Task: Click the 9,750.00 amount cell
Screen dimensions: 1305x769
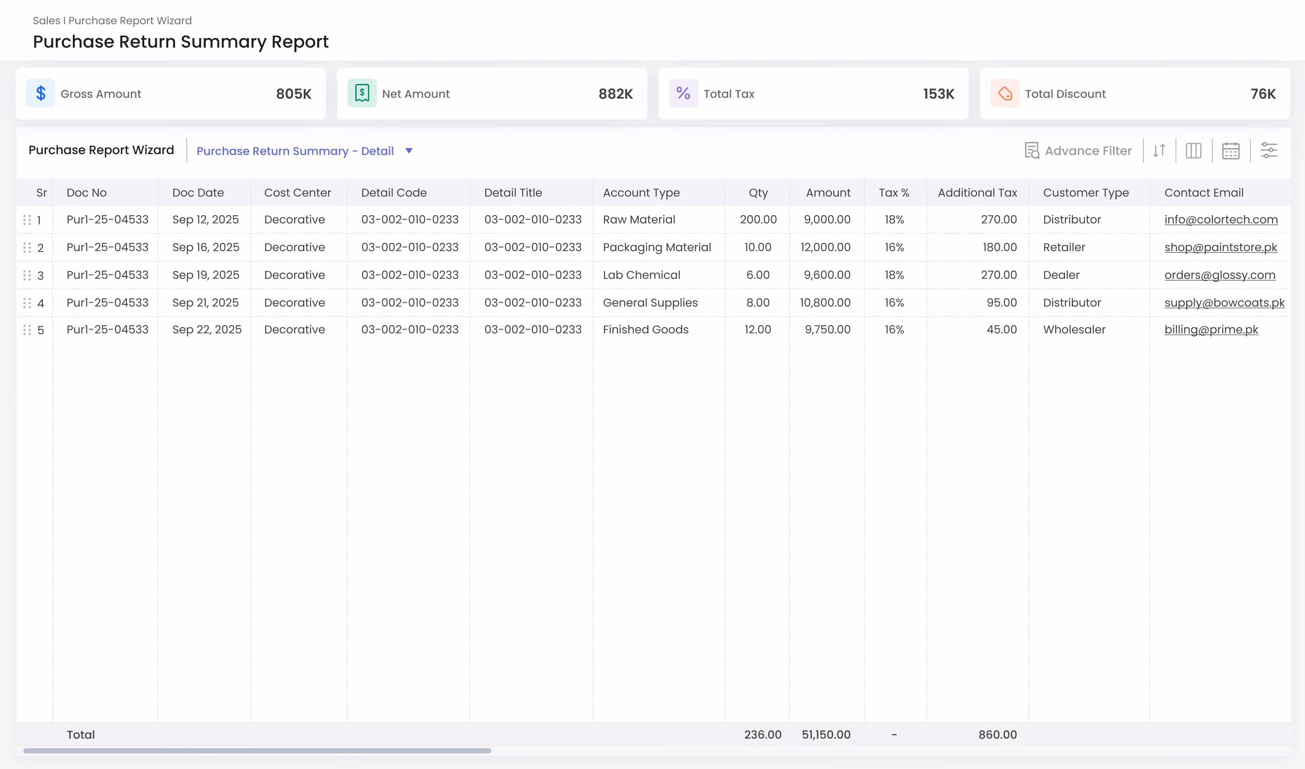Action: click(x=828, y=330)
